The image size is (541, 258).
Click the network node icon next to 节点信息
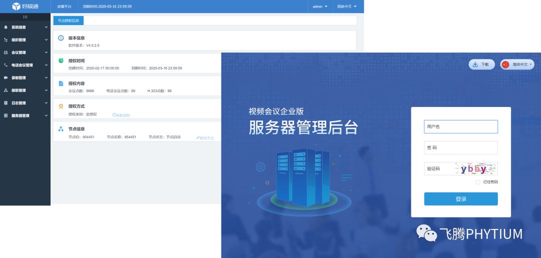61,129
